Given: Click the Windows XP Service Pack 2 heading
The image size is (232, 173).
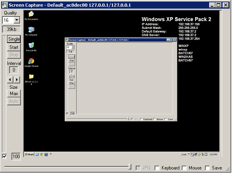Looking at the screenshot, I should (x=177, y=19).
